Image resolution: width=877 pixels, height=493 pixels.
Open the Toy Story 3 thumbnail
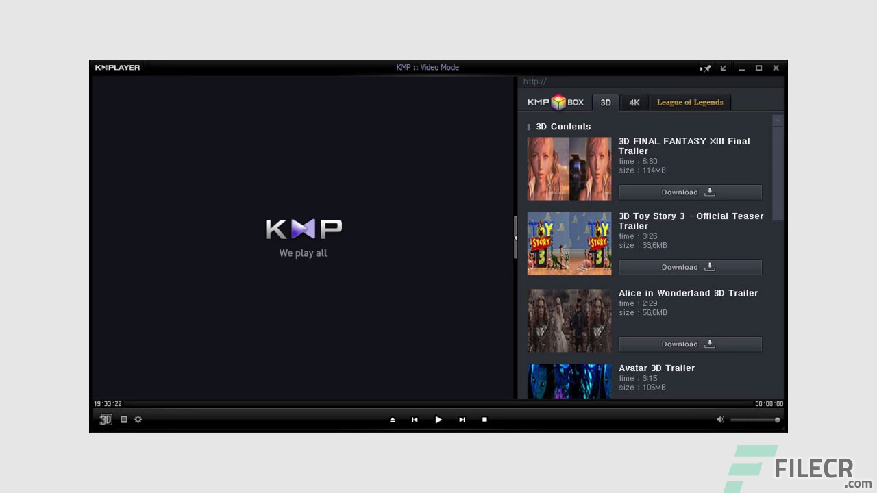coord(569,244)
